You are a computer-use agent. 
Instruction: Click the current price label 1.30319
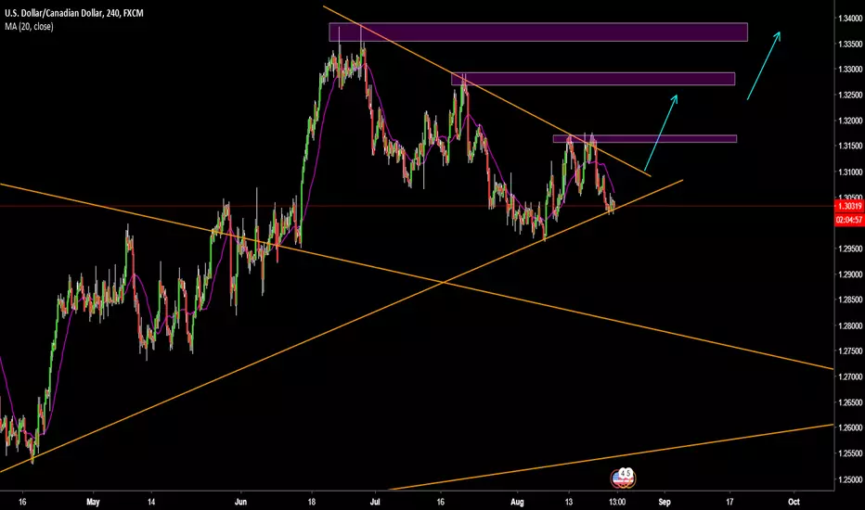click(849, 206)
